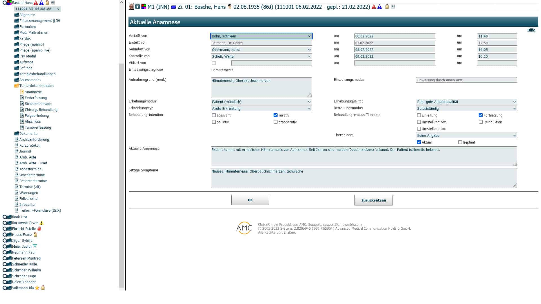Open the Hilfe link

click(x=531, y=30)
